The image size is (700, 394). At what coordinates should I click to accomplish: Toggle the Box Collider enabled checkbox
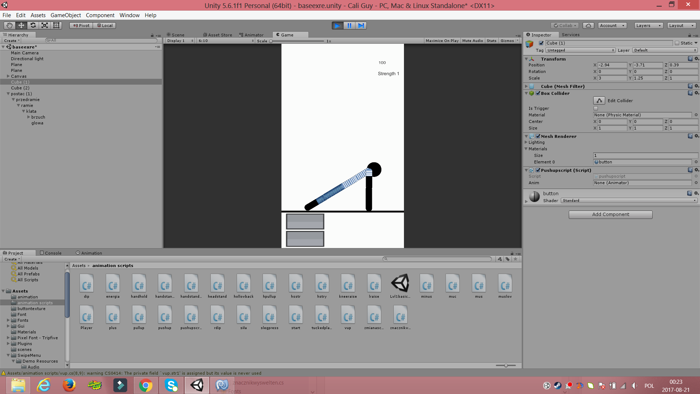[538, 93]
